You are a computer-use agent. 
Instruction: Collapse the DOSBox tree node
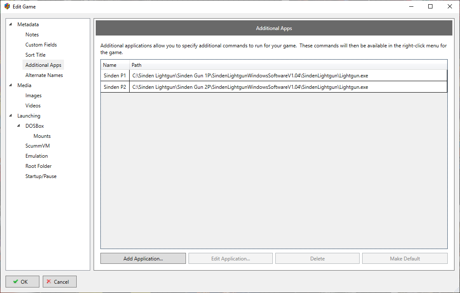point(19,126)
